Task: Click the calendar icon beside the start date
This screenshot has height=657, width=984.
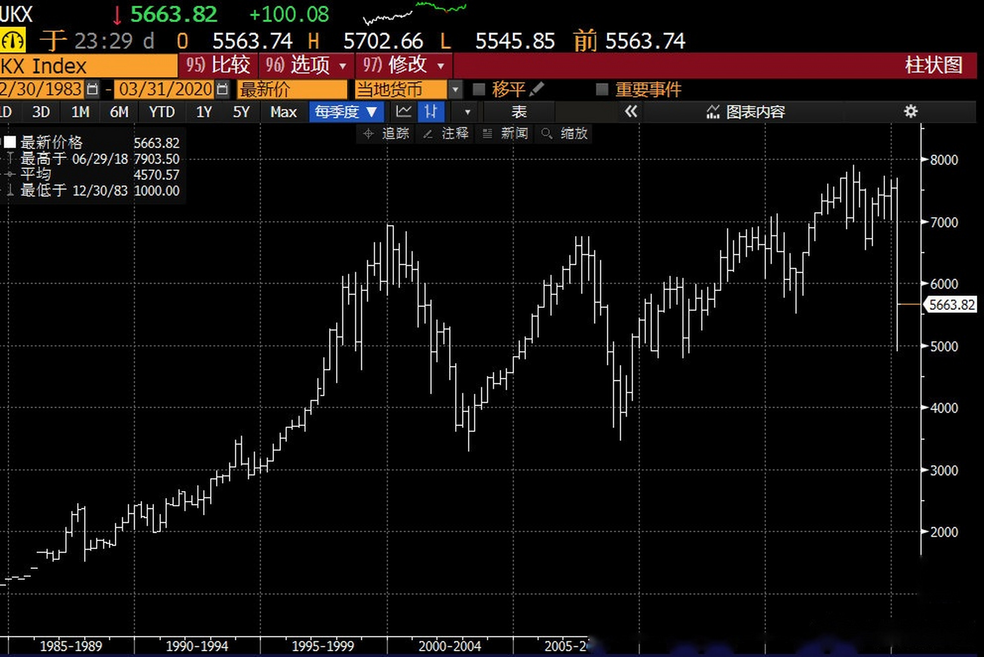Action: click(x=92, y=89)
